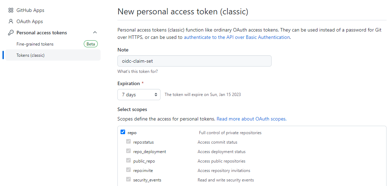Viewport: 389px width, 186px height.
Task: Open the Expiration 7 days dropdown
Action: tap(139, 95)
